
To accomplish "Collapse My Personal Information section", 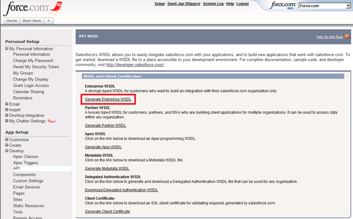I will [7, 48].
